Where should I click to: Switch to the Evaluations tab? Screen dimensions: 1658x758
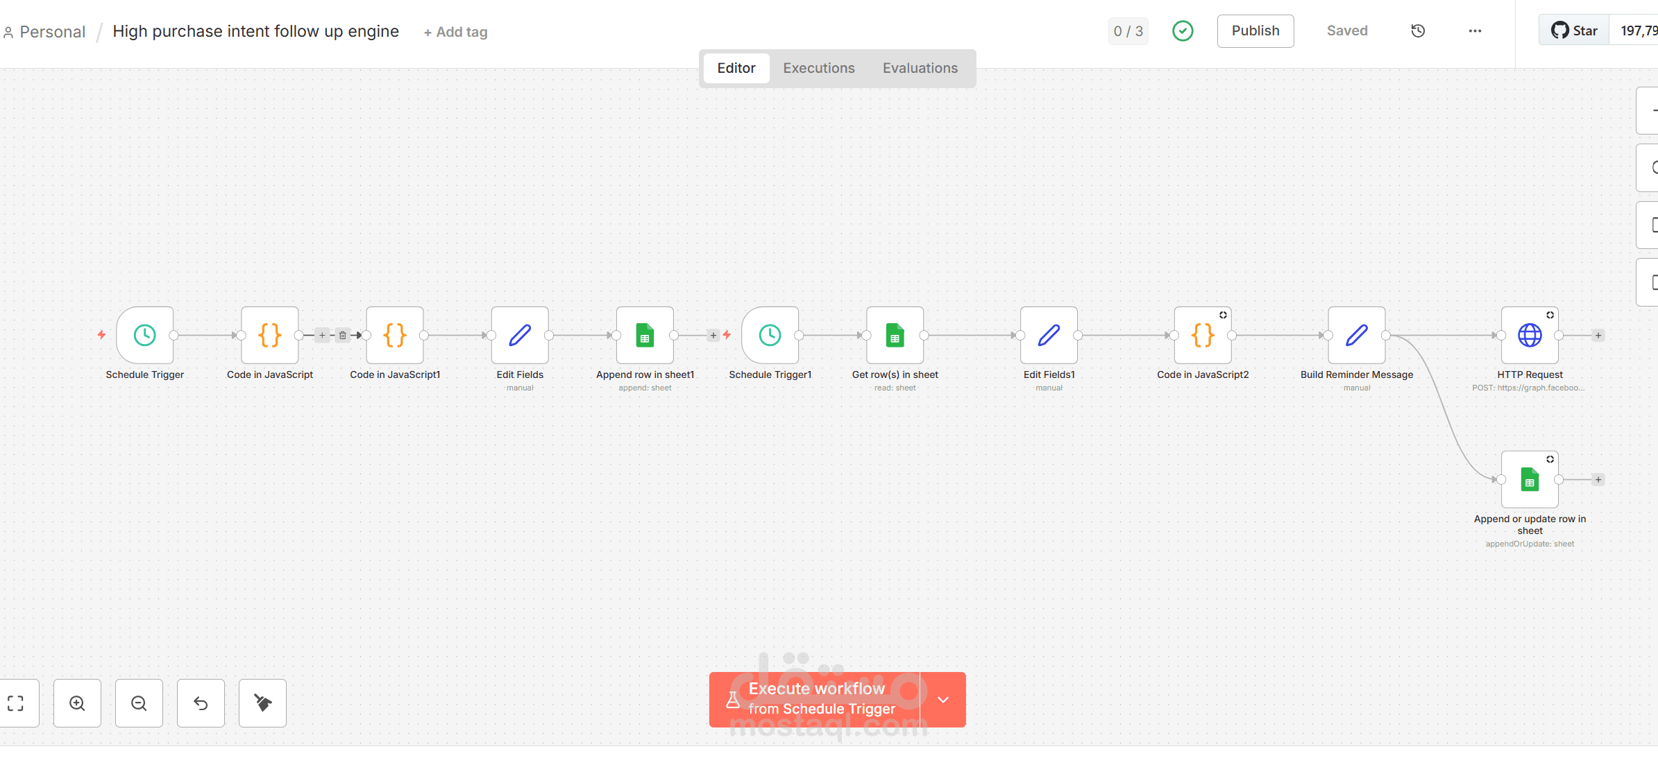pyautogui.click(x=920, y=68)
